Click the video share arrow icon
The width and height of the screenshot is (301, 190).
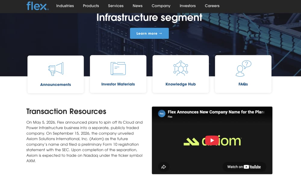(x=163, y=167)
